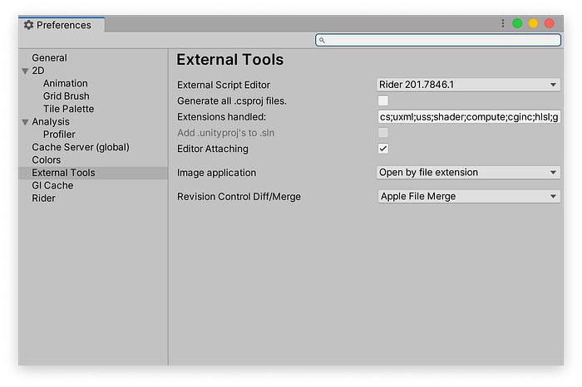This screenshot has height=387, width=582.
Task: Collapse the Analysis category triangle
Action: pos(25,122)
